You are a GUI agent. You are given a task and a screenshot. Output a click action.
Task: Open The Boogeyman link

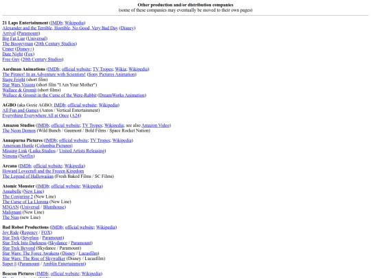pyautogui.click(x=18, y=44)
